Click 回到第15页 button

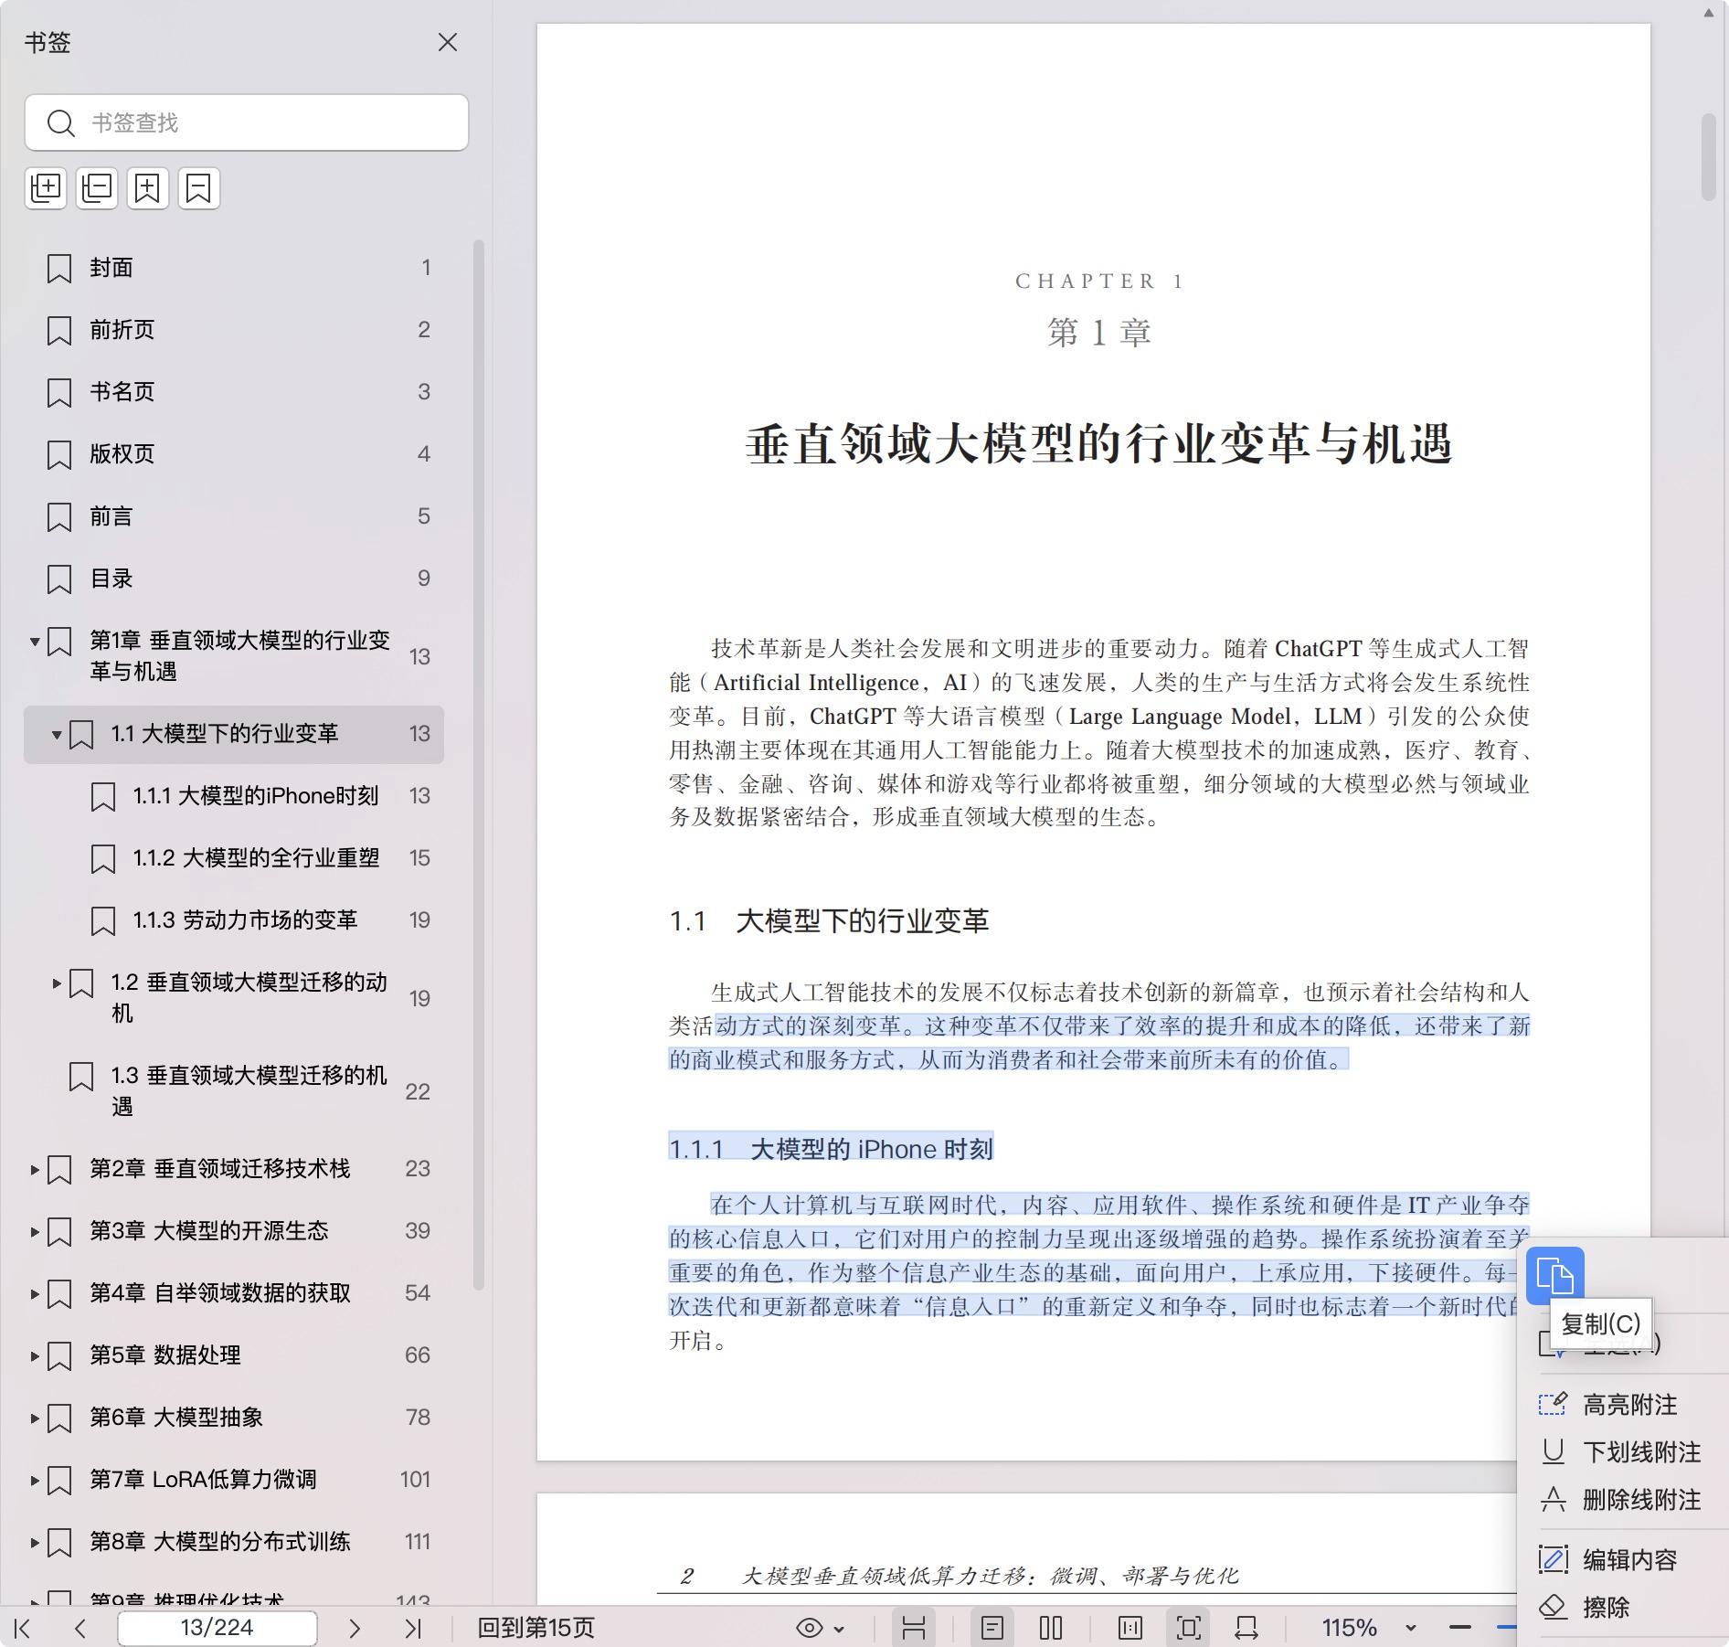[536, 1628]
